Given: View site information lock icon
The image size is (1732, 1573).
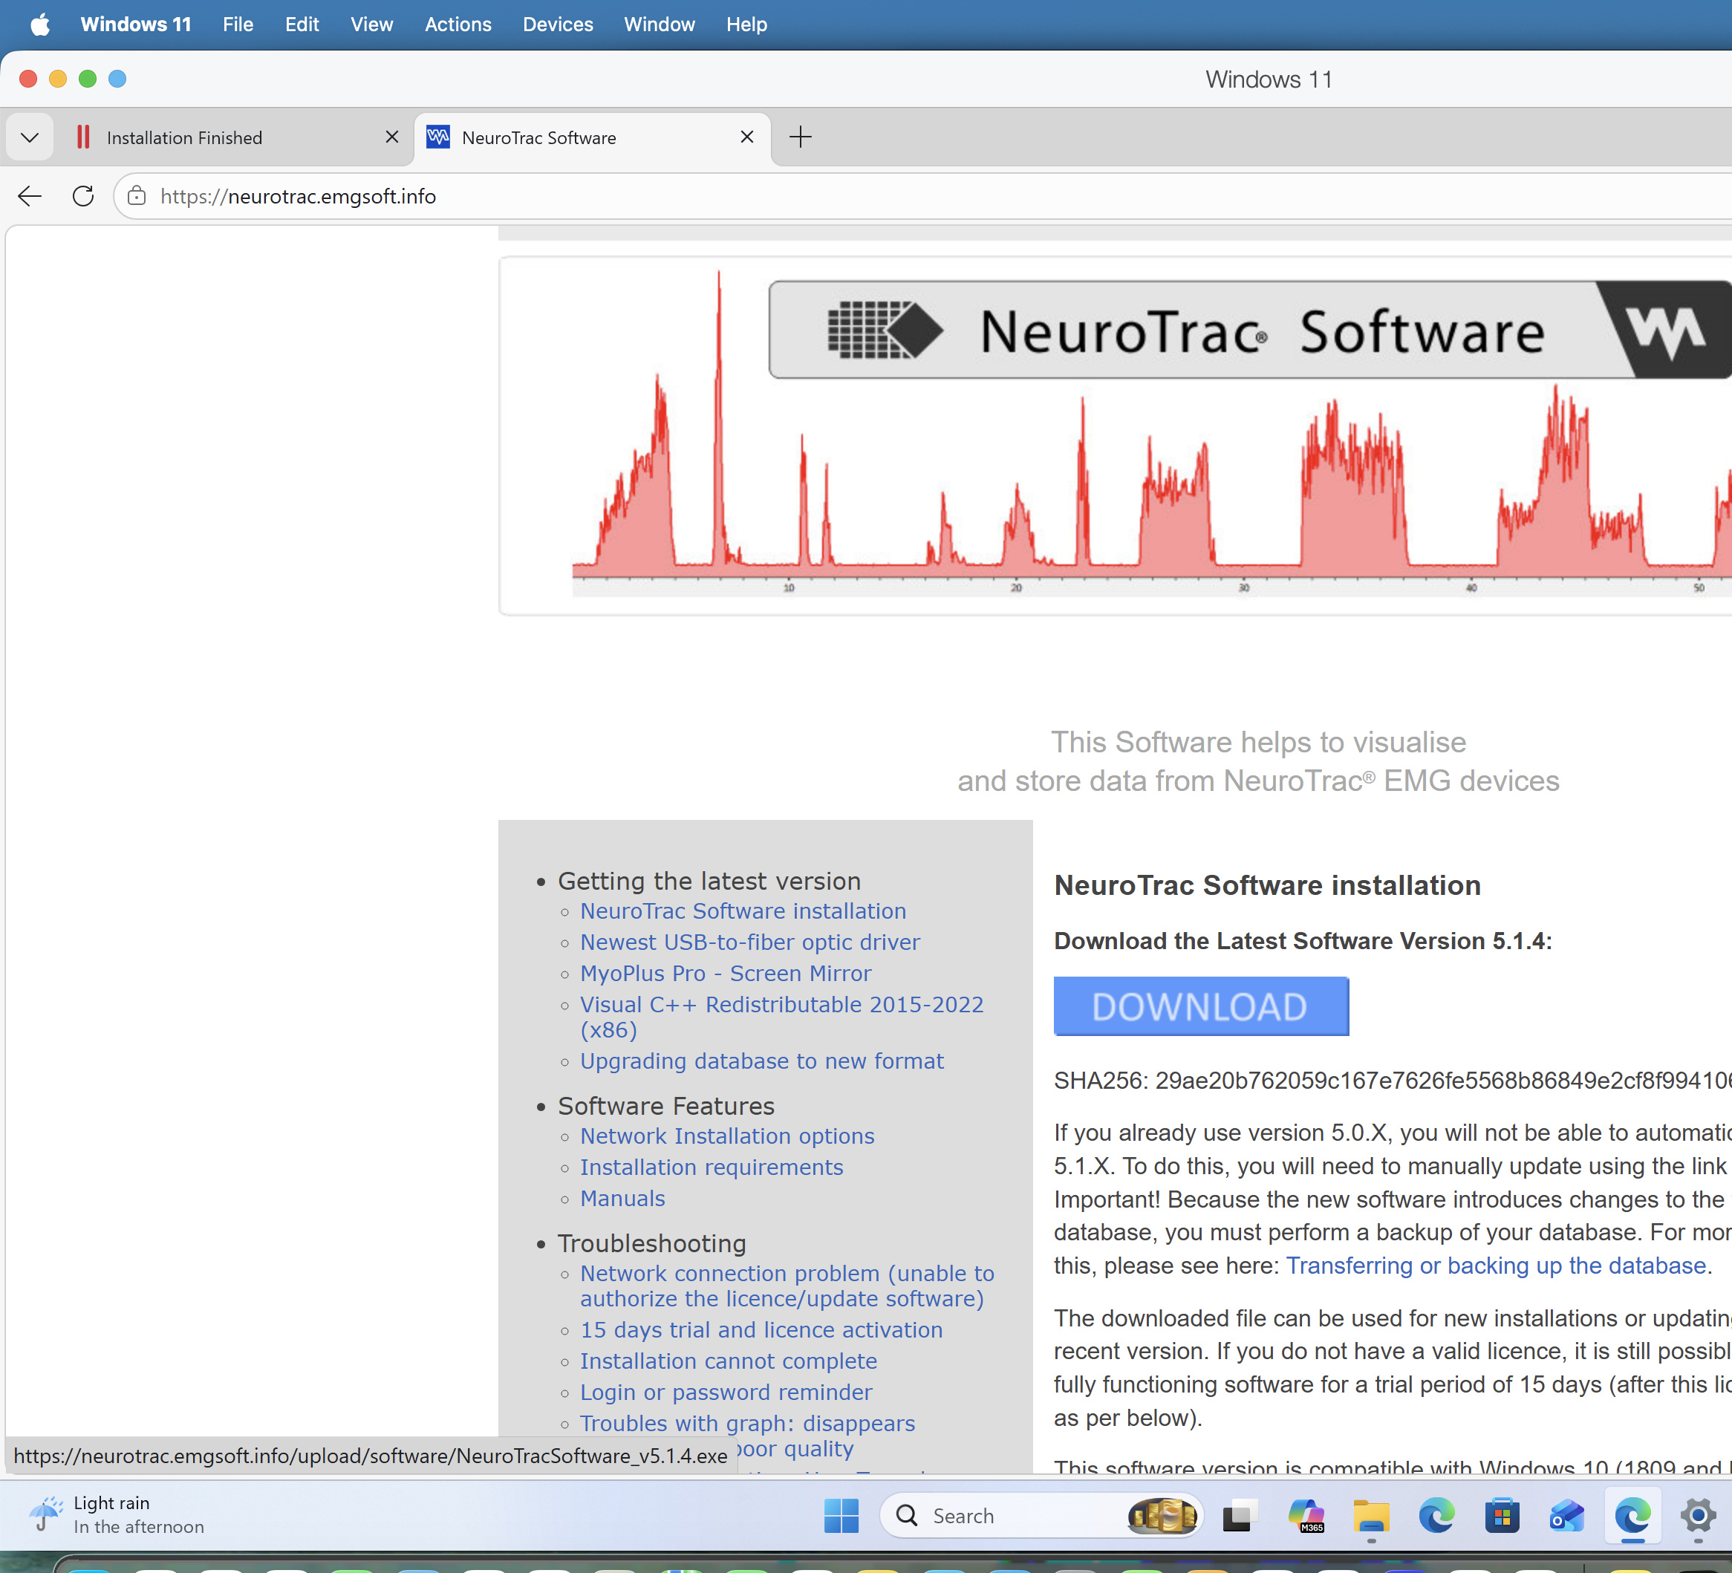Looking at the screenshot, I should pos(137,197).
